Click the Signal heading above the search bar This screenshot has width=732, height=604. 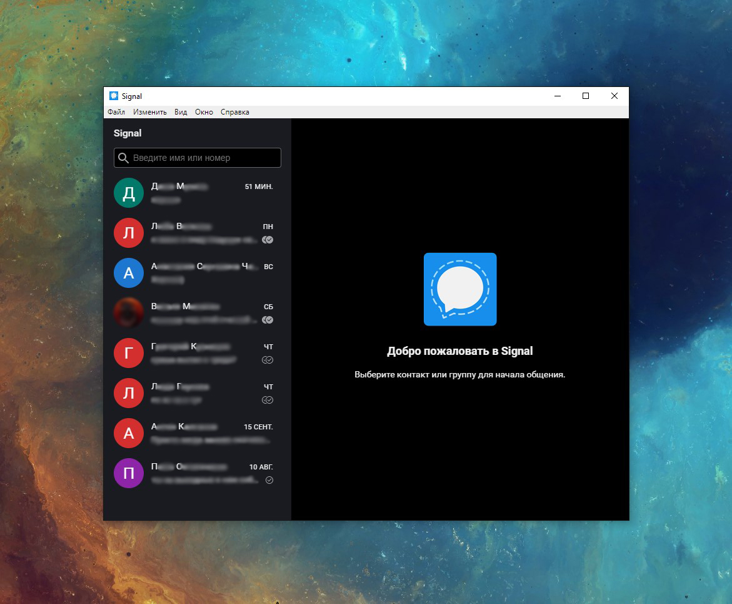click(x=127, y=133)
